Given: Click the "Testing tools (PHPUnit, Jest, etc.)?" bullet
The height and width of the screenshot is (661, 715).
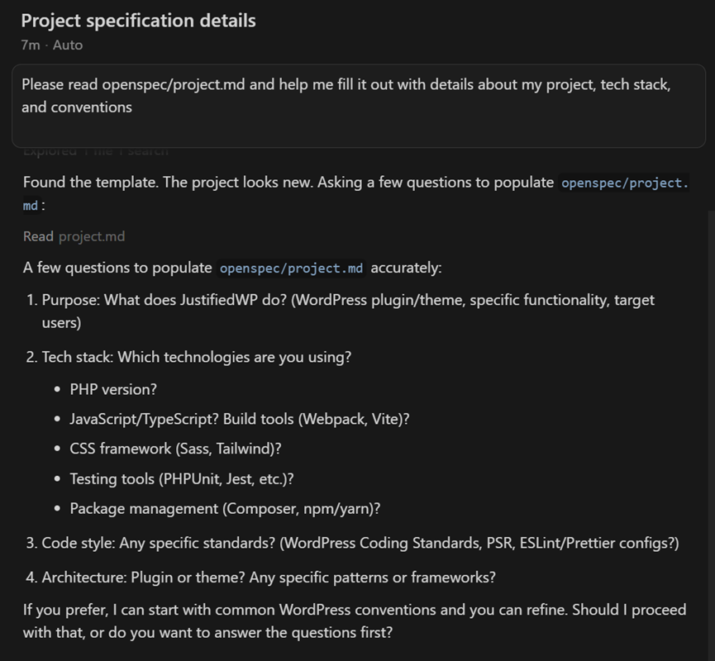Looking at the screenshot, I should click(182, 478).
